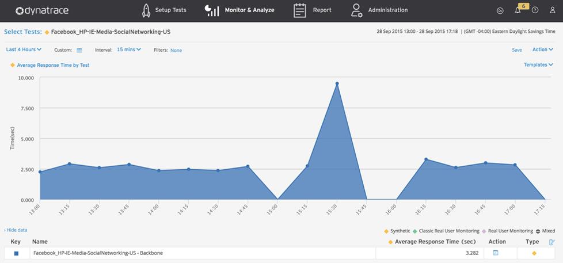
Task: Click the Save link
Action: click(x=517, y=51)
